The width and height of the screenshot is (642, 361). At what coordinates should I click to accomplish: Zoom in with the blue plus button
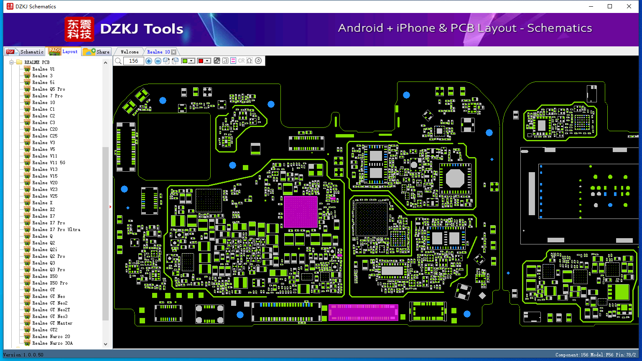(x=149, y=61)
